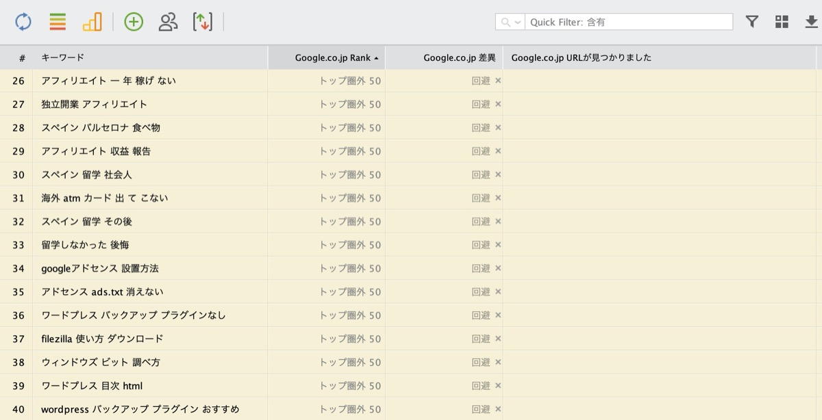Add keywords with the green plus icon
This screenshot has width=822, height=420.
coord(134,22)
